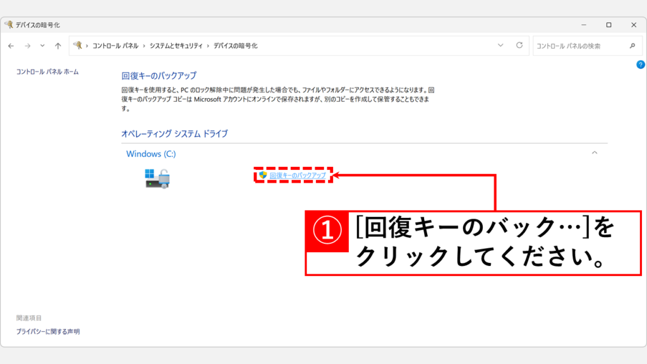The width and height of the screenshot is (647, 364).
Task: Expand the chevron after コントロール パネル breadcrumb
Action: pos(144,46)
